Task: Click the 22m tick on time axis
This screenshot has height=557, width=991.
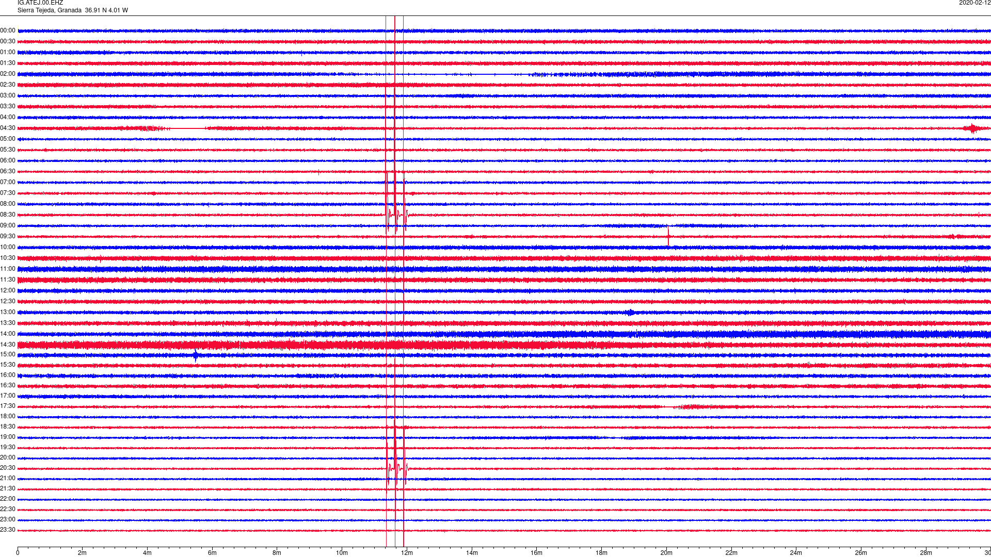Action: [x=731, y=553]
